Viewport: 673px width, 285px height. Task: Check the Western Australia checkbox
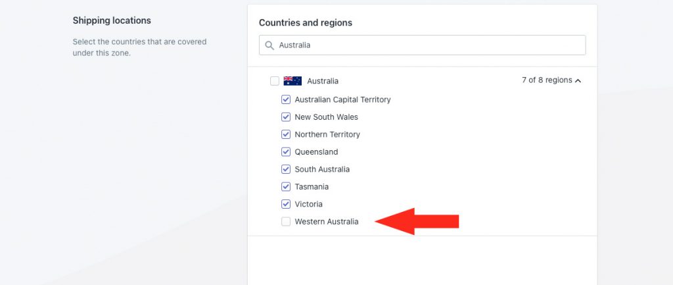[286, 222]
